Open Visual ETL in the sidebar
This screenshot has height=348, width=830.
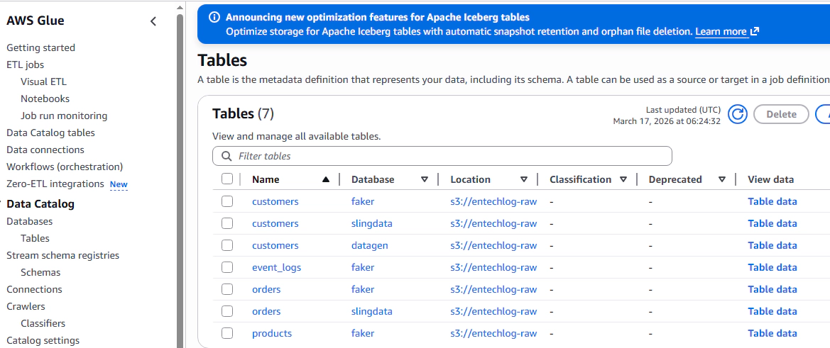coord(43,82)
